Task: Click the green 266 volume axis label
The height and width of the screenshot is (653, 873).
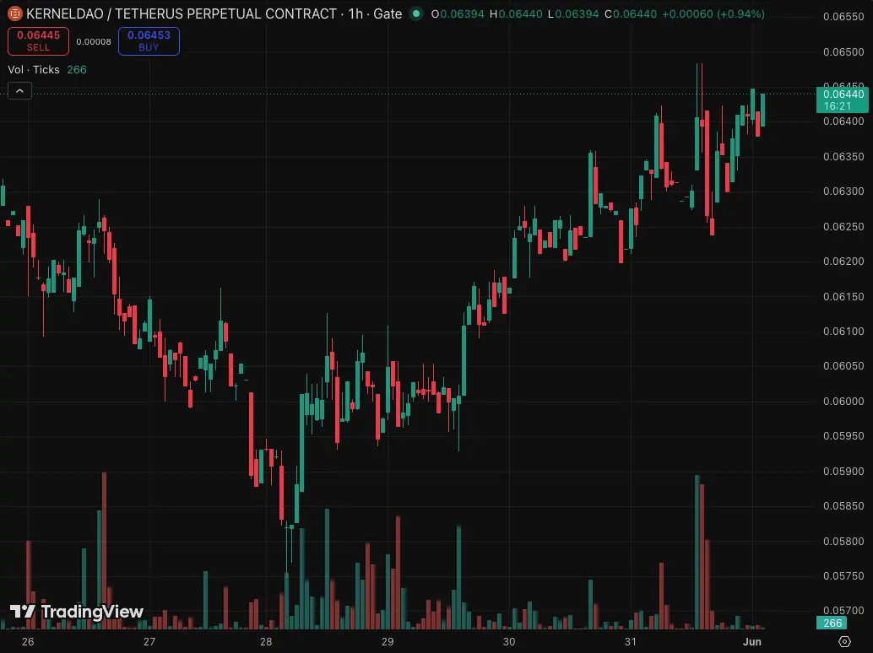Action: pos(832,623)
